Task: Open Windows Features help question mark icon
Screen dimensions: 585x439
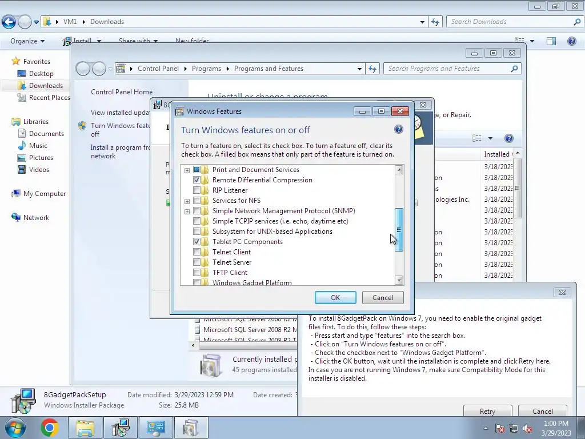Action: click(398, 129)
